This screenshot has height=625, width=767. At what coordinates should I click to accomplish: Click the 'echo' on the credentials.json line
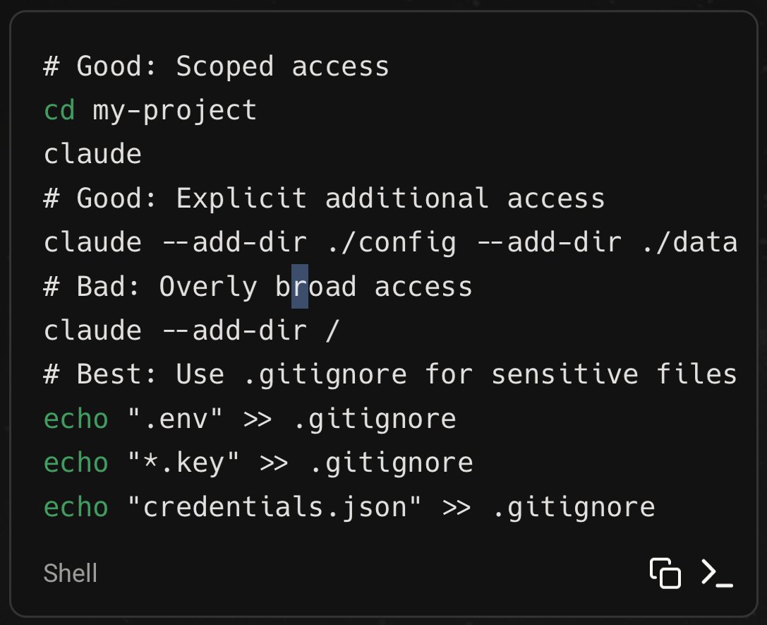(76, 507)
